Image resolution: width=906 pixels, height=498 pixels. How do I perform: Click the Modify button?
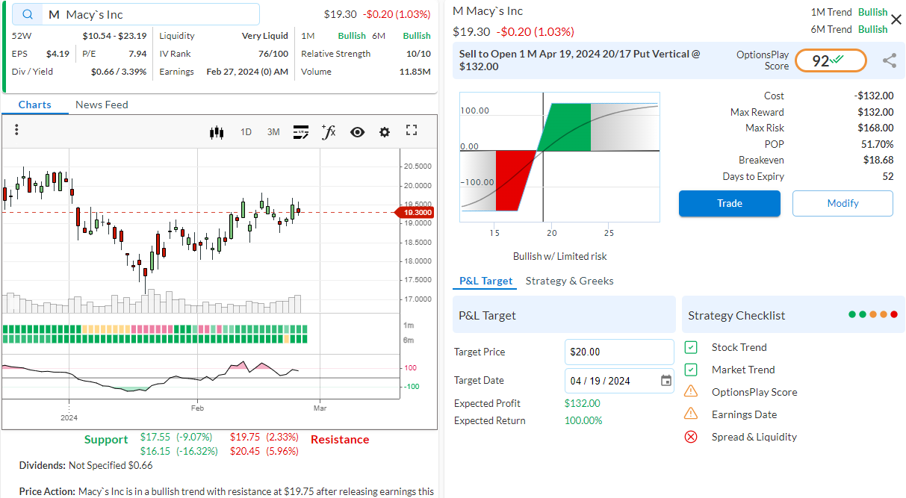(x=843, y=203)
